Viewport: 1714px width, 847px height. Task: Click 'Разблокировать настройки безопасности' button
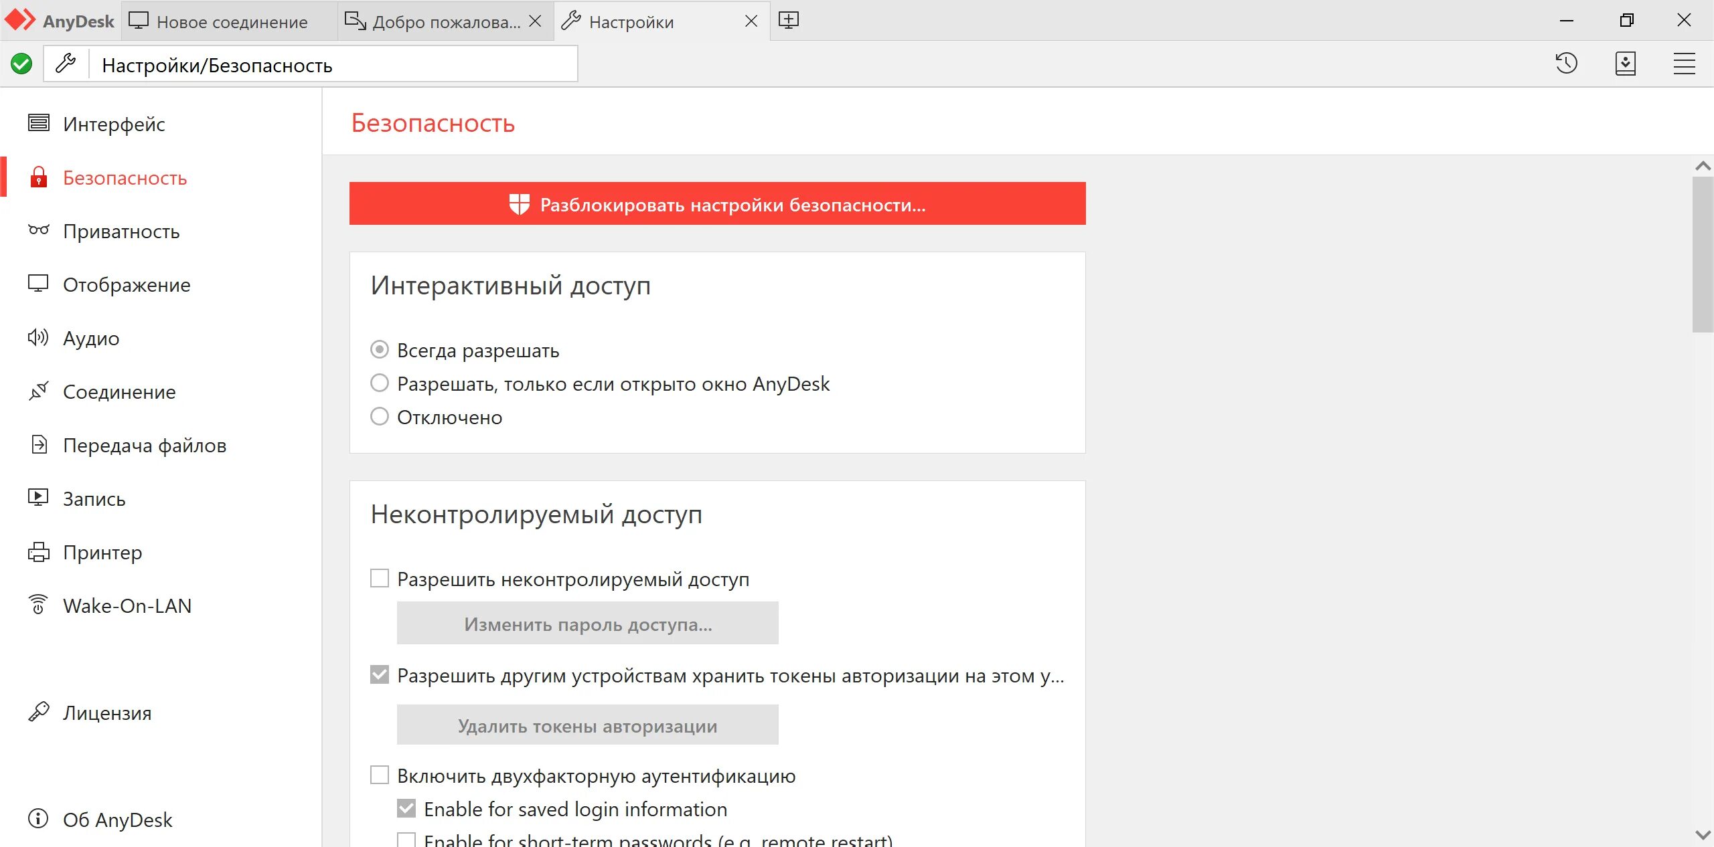(x=718, y=204)
